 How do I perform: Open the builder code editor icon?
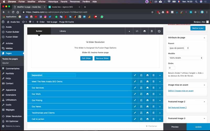pos(137,31)
